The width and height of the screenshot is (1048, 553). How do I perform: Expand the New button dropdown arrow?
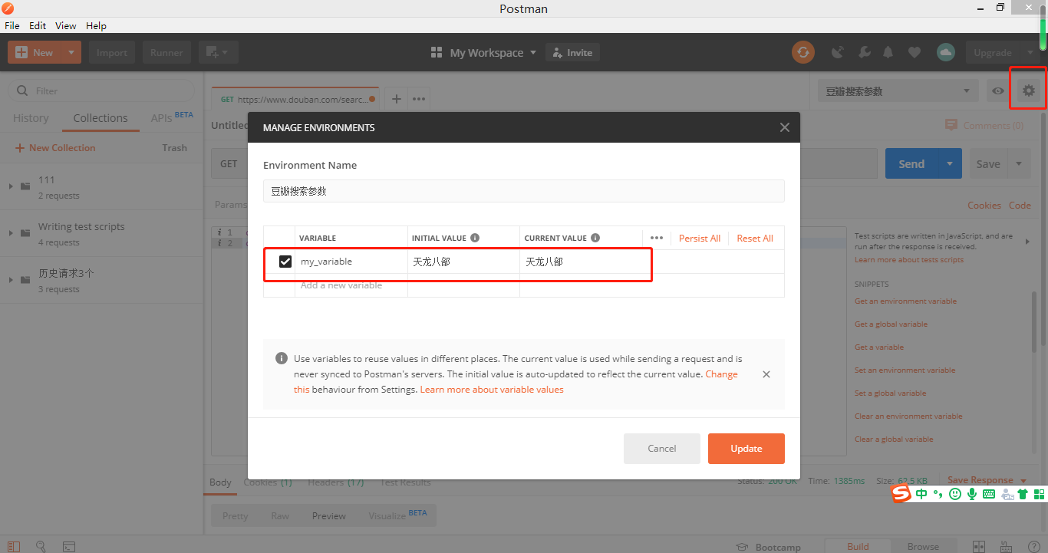point(71,52)
